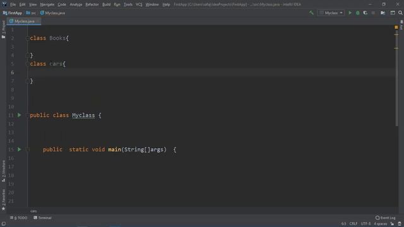Viewport: 404px width, 227px height.
Task: Collapse the Books class fold marker
Action: click(27, 38)
